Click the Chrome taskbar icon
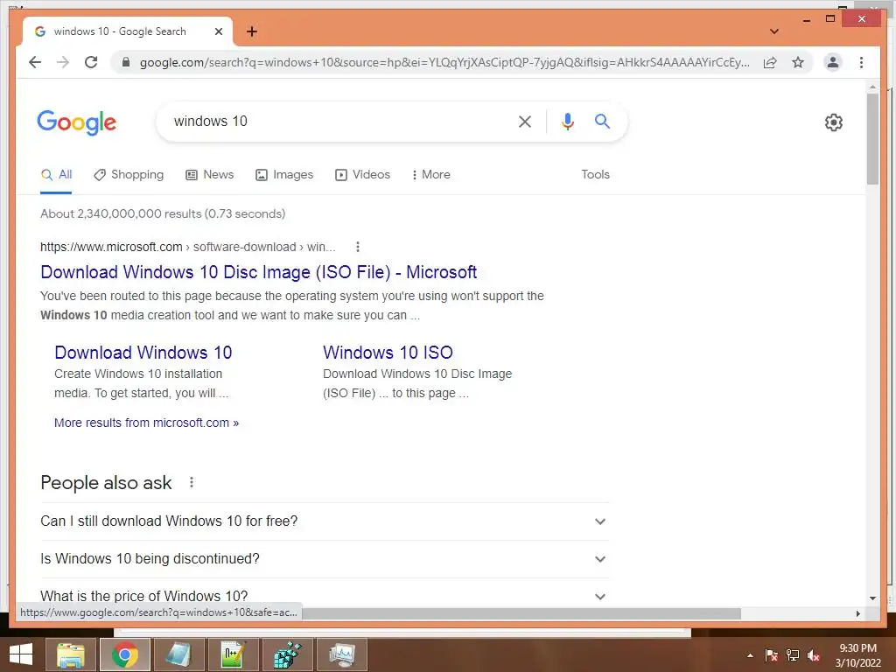Screen dimensions: 896x672 (124, 654)
